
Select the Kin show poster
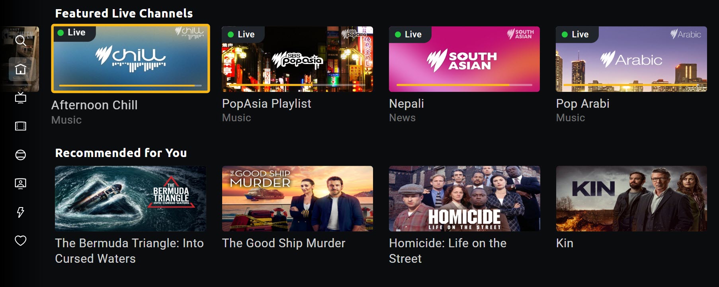(x=631, y=199)
